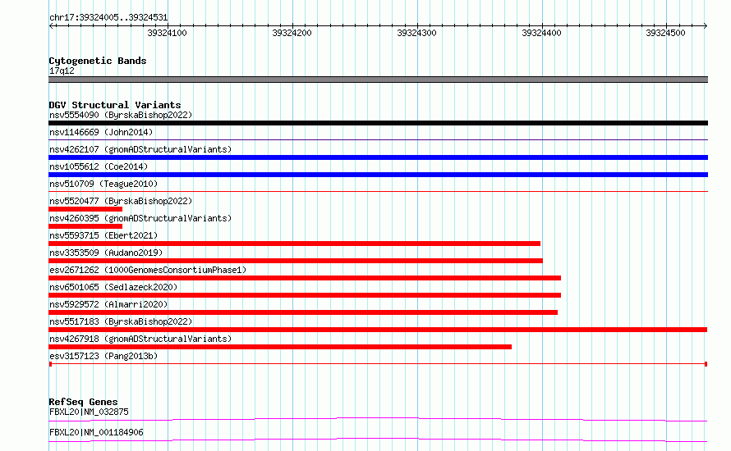Viewport: 731px width, 451px height.
Task: Click the magenta intron line of FBXL20|NM_032875
Action: pyautogui.click(x=378, y=419)
